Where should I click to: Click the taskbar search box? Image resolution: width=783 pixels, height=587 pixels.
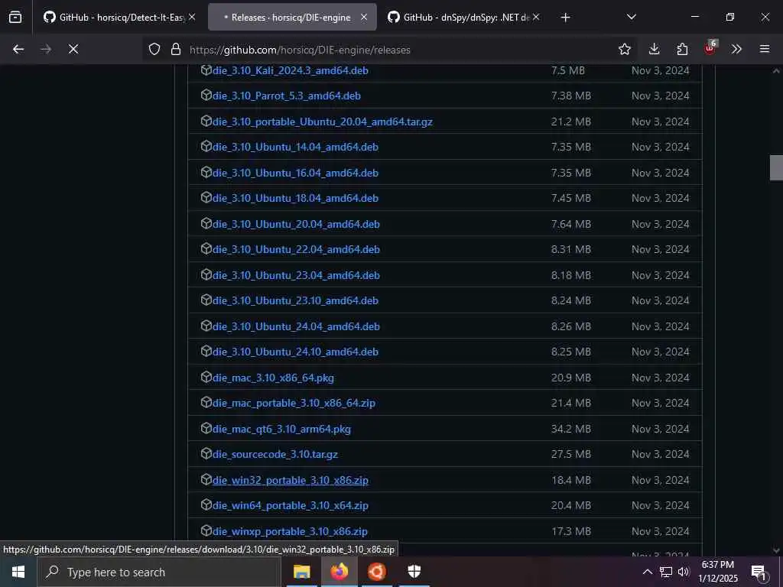pyautogui.click(x=158, y=572)
